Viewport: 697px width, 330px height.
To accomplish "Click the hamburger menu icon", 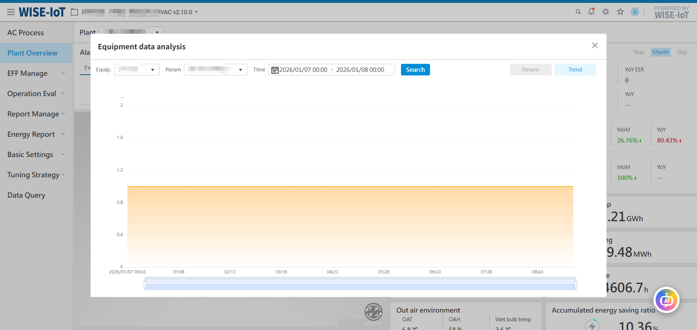I will point(11,12).
